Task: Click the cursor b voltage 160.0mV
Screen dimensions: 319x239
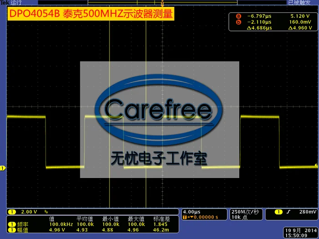Action: coord(300,22)
